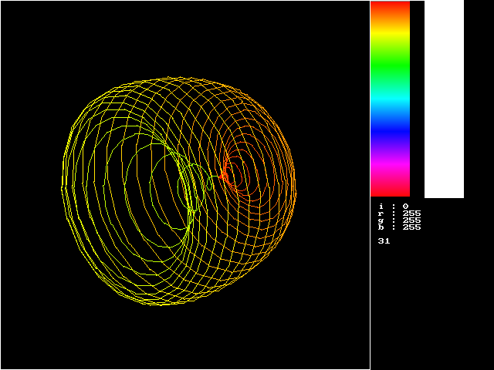
Task: Select the blue value "b : 255"
Action: [400, 227]
